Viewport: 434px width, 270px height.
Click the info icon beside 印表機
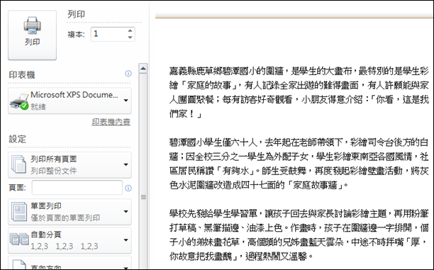(128, 74)
